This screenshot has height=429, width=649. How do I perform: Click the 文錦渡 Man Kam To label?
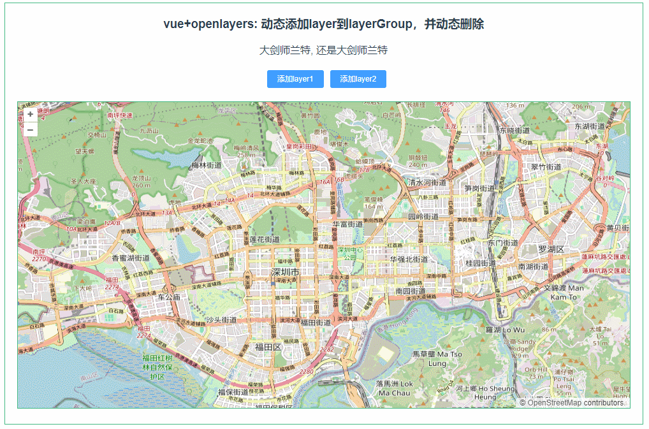(x=564, y=292)
